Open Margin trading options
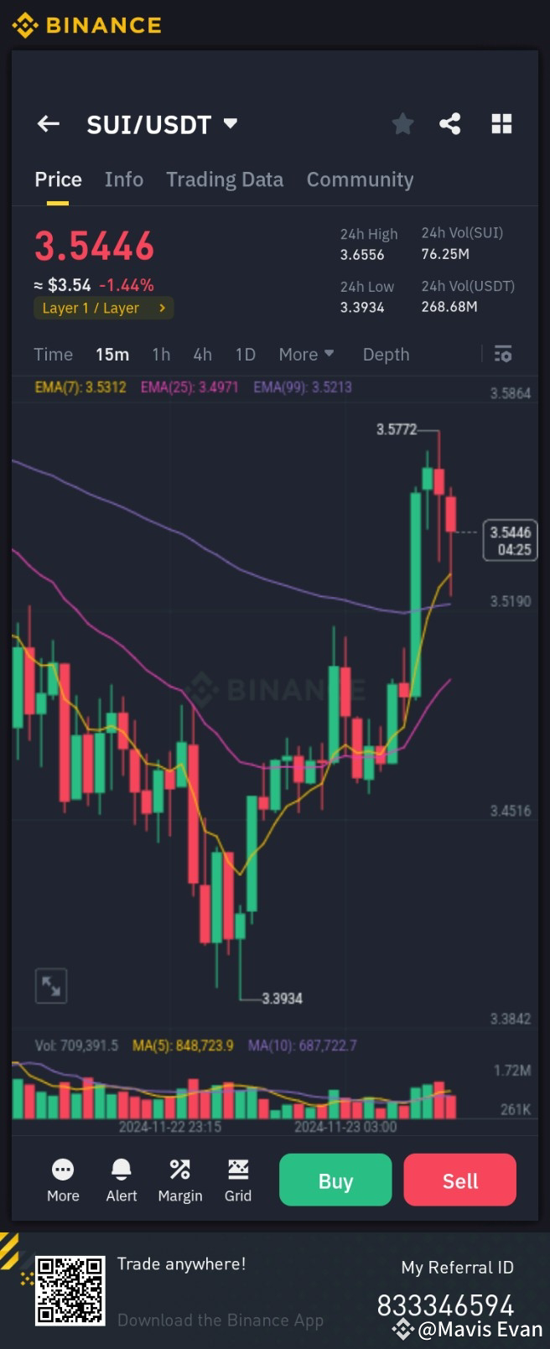The image size is (550, 1349). coord(179,1180)
